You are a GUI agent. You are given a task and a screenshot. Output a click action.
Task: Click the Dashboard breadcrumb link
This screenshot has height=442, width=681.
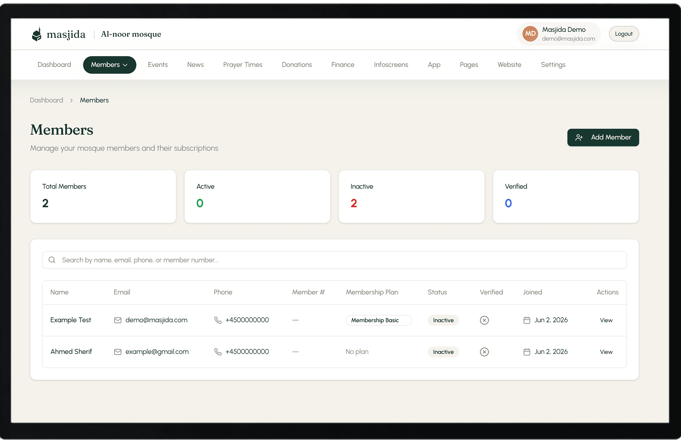coord(46,100)
